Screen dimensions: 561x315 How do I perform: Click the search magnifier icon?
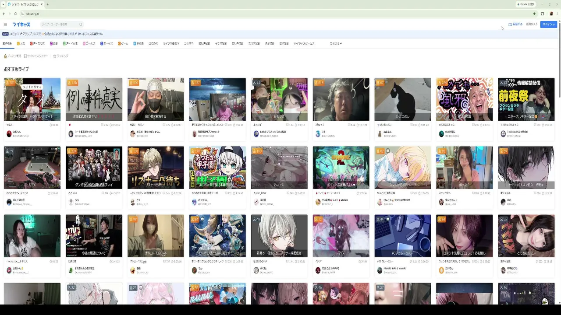click(81, 24)
